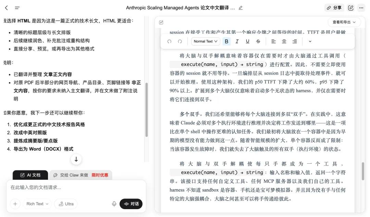
Task: Redo the edit in toolbar
Action: click(x=180, y=41)
